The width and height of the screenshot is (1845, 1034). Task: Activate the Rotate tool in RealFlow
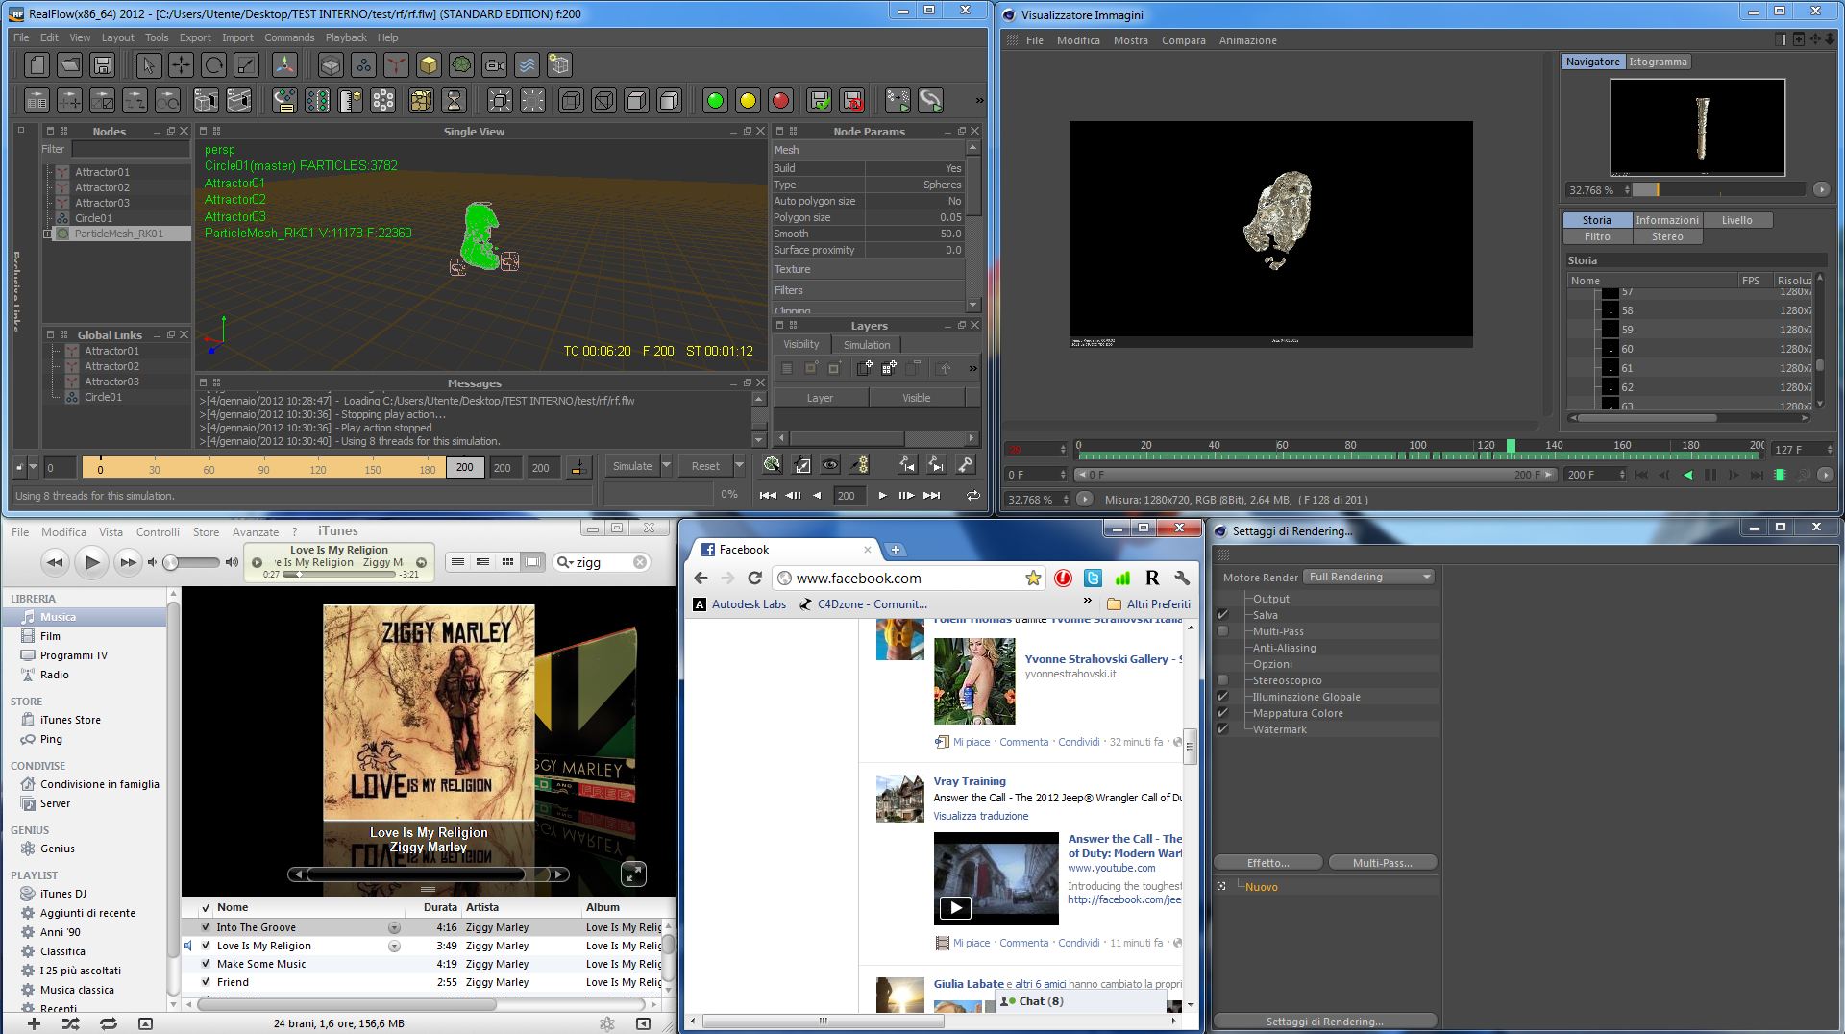pyautogui.click(x=213, y=65)
